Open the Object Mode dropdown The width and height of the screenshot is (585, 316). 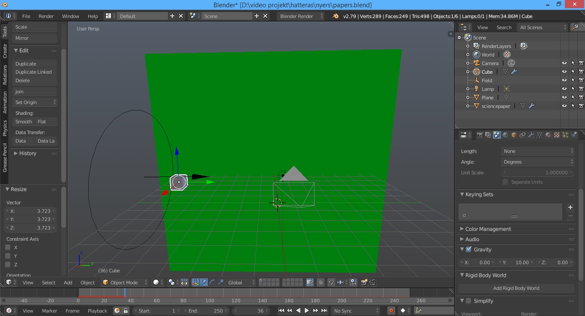click(x=125, y=282)
